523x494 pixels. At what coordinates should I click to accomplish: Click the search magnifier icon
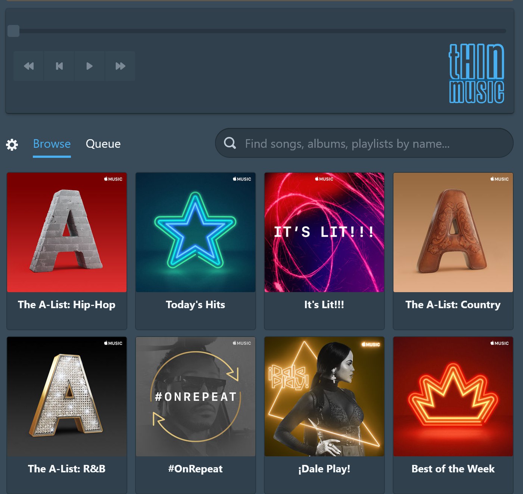click(x=230, y=143)
